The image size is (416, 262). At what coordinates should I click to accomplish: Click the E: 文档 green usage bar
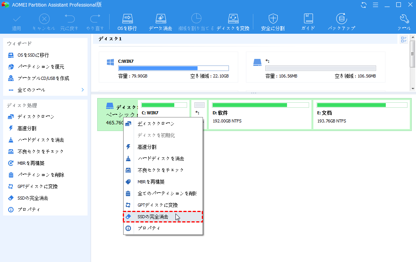tap(362, 105)
